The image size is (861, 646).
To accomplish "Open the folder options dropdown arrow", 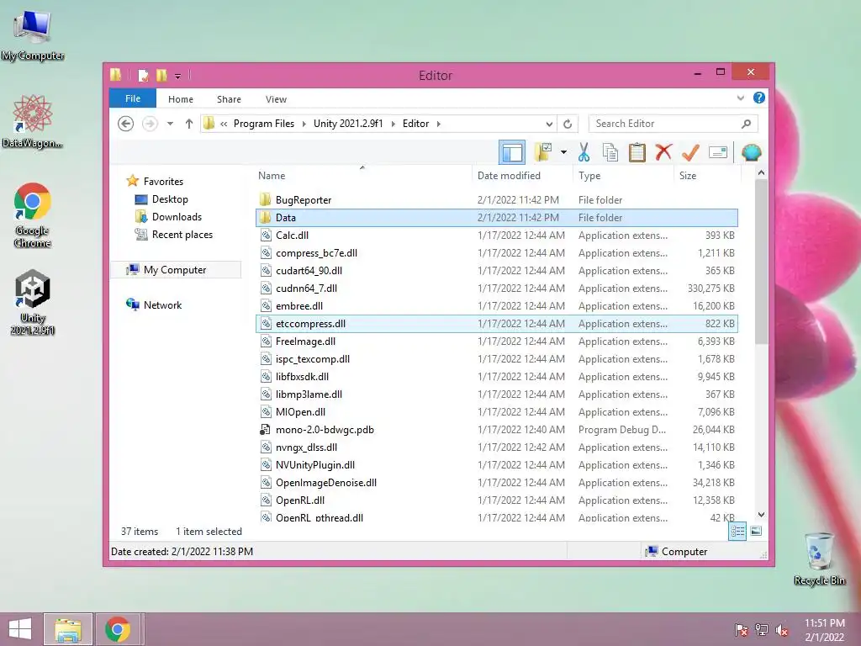I will click(563, 152).
